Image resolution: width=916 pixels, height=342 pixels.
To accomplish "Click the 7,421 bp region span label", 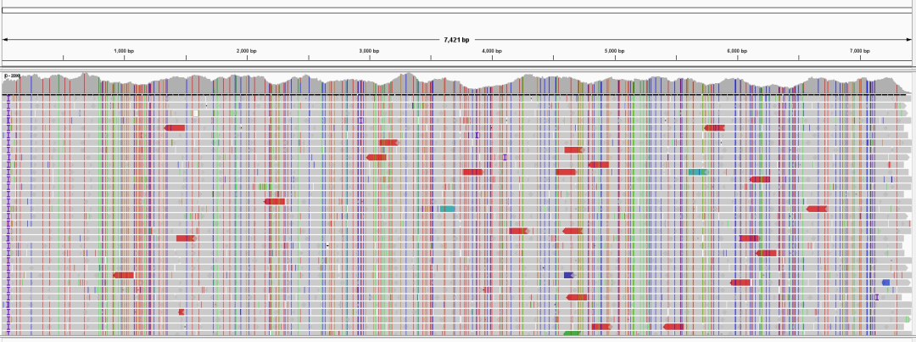I will click(x=456, y=40).
